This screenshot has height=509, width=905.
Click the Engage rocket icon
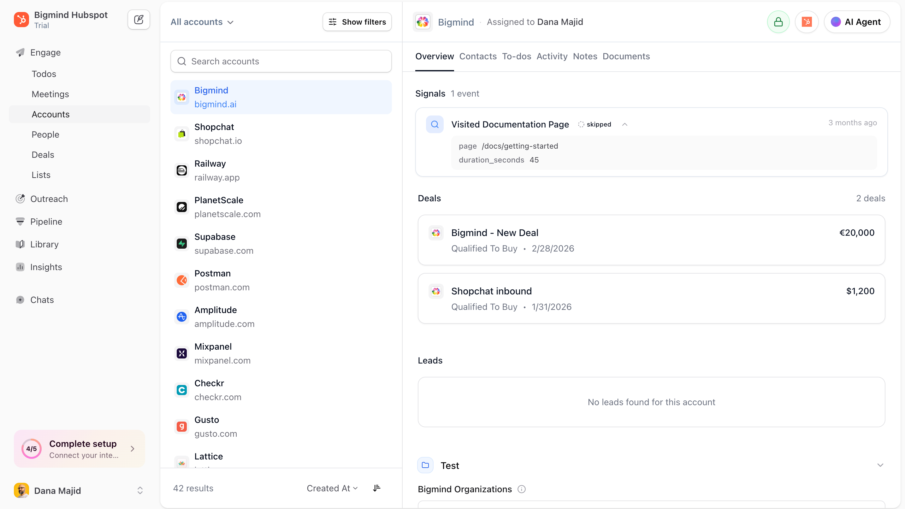tap(21, 52)
